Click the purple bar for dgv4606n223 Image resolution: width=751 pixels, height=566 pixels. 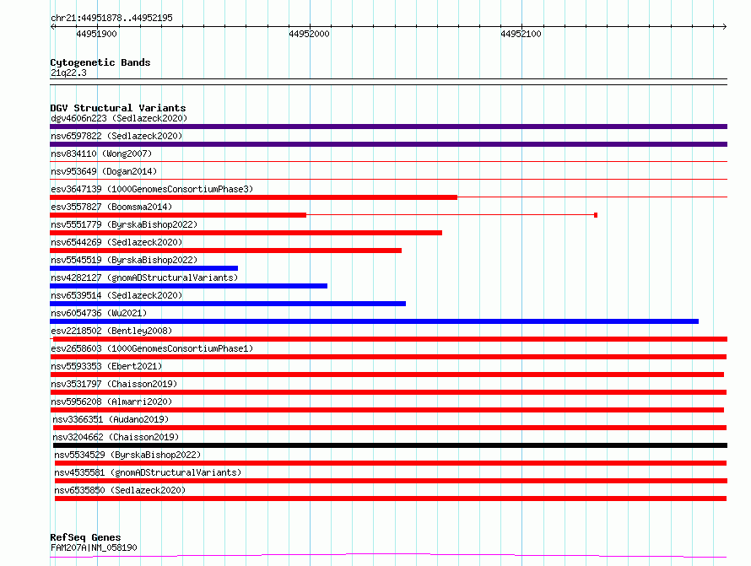388,127
